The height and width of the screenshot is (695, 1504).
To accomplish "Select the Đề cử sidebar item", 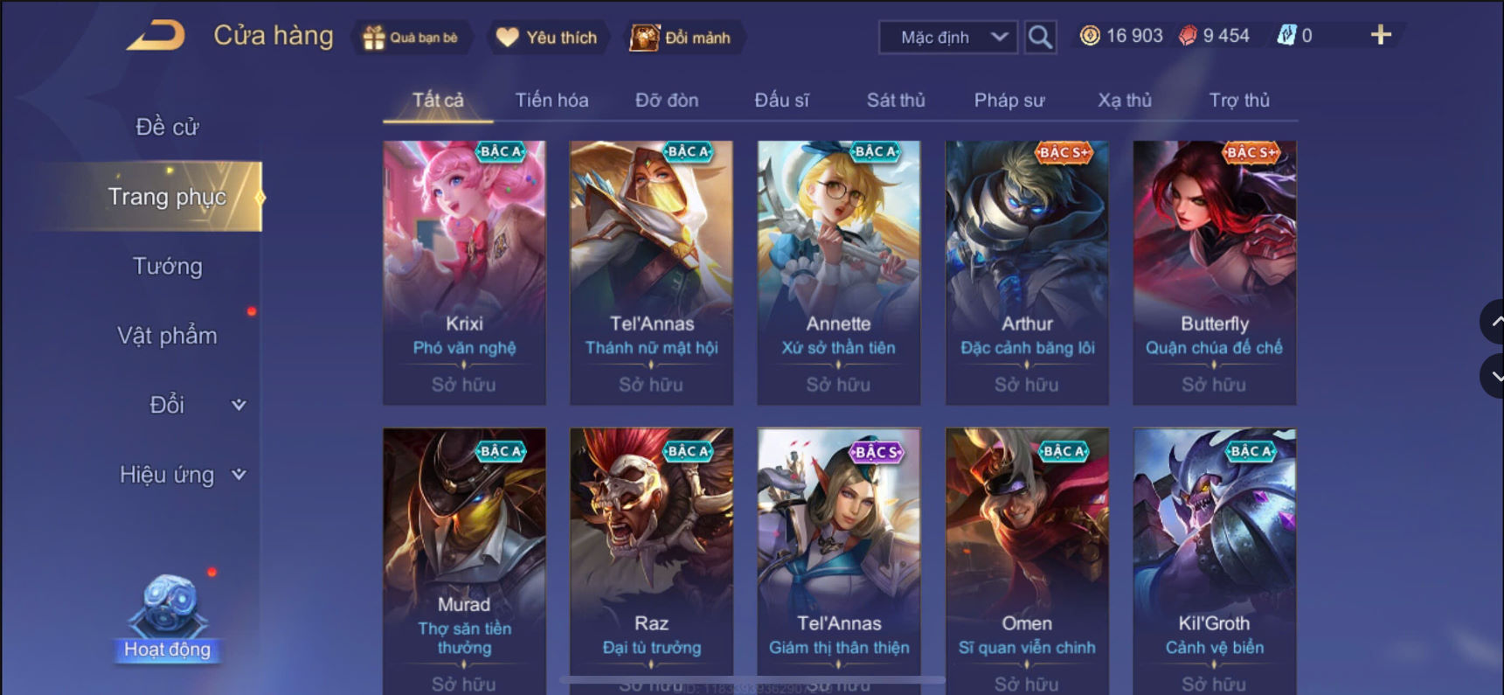I will (167, 127).
